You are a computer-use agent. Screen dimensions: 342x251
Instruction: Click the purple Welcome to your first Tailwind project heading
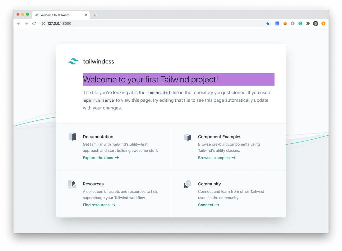(x=179, y=79)
